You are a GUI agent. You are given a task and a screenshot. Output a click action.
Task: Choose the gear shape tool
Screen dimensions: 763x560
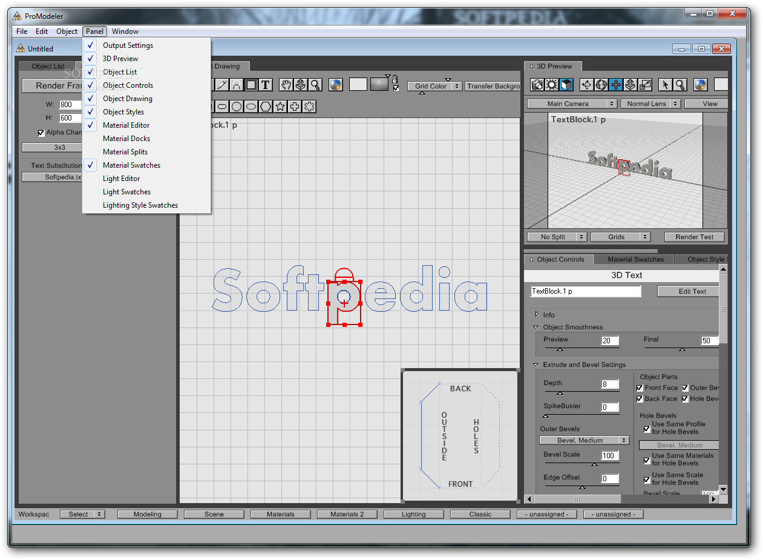(309, 107)
